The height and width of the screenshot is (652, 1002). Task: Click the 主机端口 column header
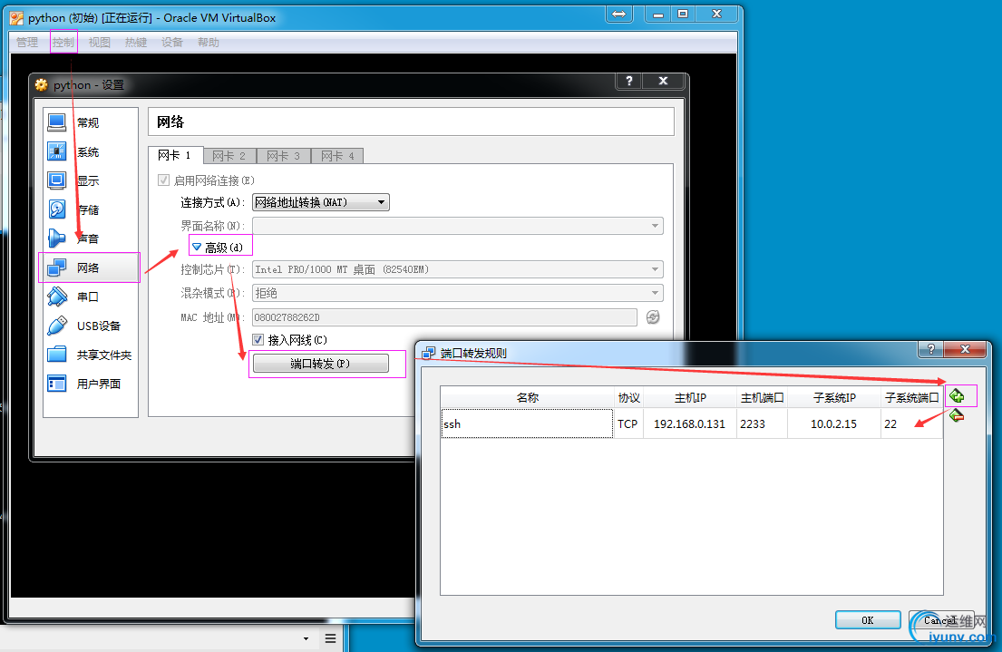[x=762, y=397]
